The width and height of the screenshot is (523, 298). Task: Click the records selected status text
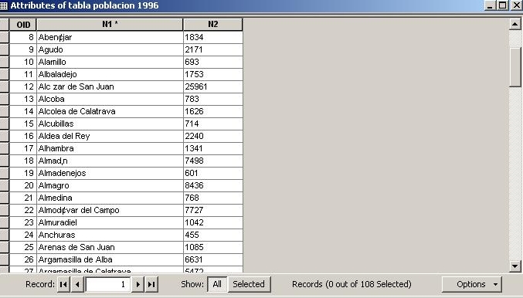coord(351,284)
